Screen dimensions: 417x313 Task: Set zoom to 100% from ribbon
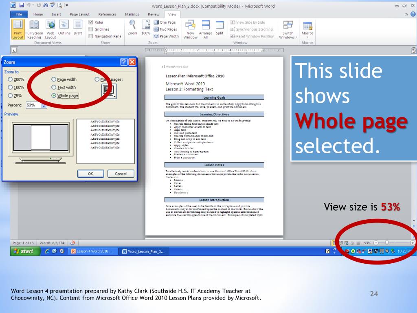point(146,27)
